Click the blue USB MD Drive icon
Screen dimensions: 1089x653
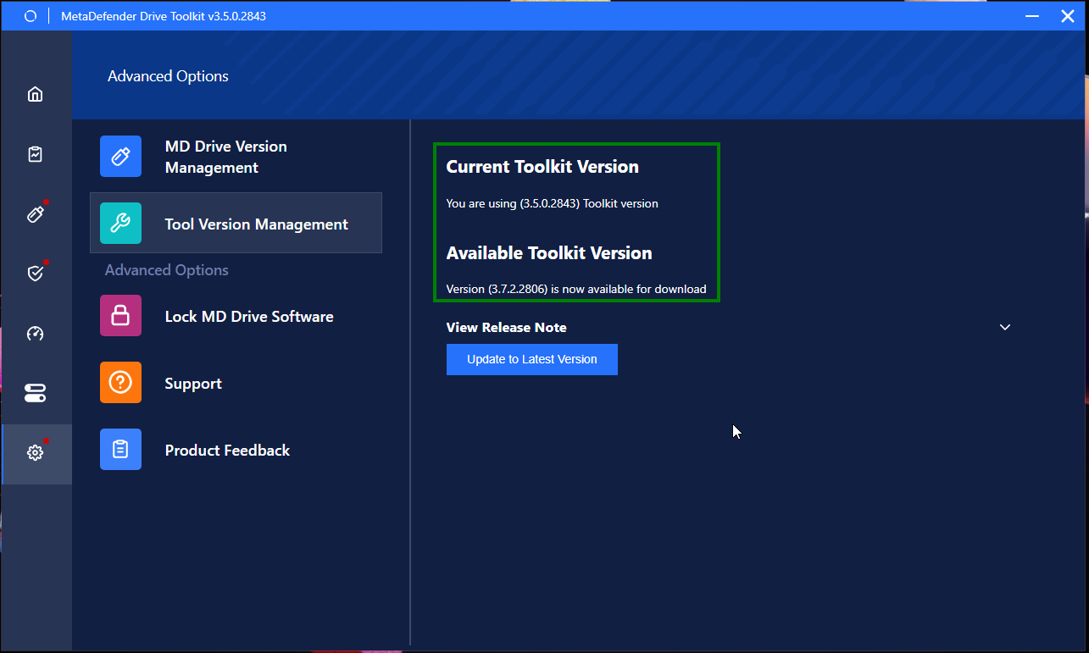[120, 157]
